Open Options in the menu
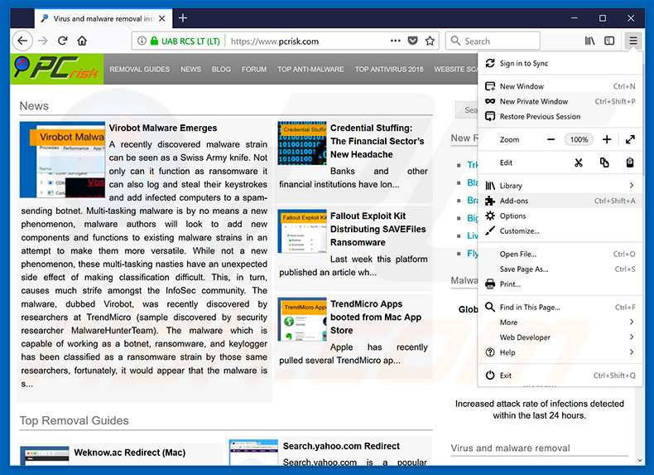 click(x=560, y=216)
